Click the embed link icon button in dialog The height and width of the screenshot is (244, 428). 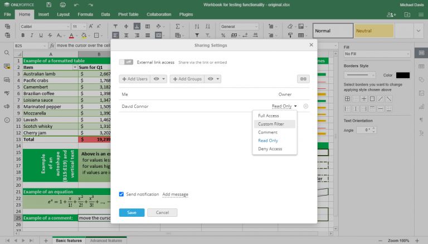click(x=303, y=79)
